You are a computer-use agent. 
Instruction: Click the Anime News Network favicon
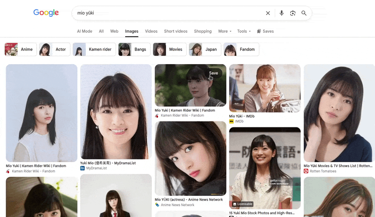(x=157, y=205)
